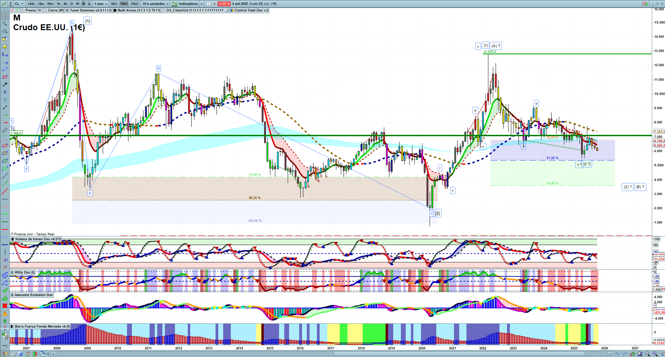Click the green up-arrow icon beside Precio
This screenshot has width=665, height=357.
click(17, 10)
